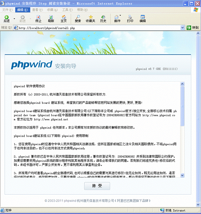Open the highlighted Edit (编辑) menu
This screenshot has width=201, height=214.
tap(23, 10)
